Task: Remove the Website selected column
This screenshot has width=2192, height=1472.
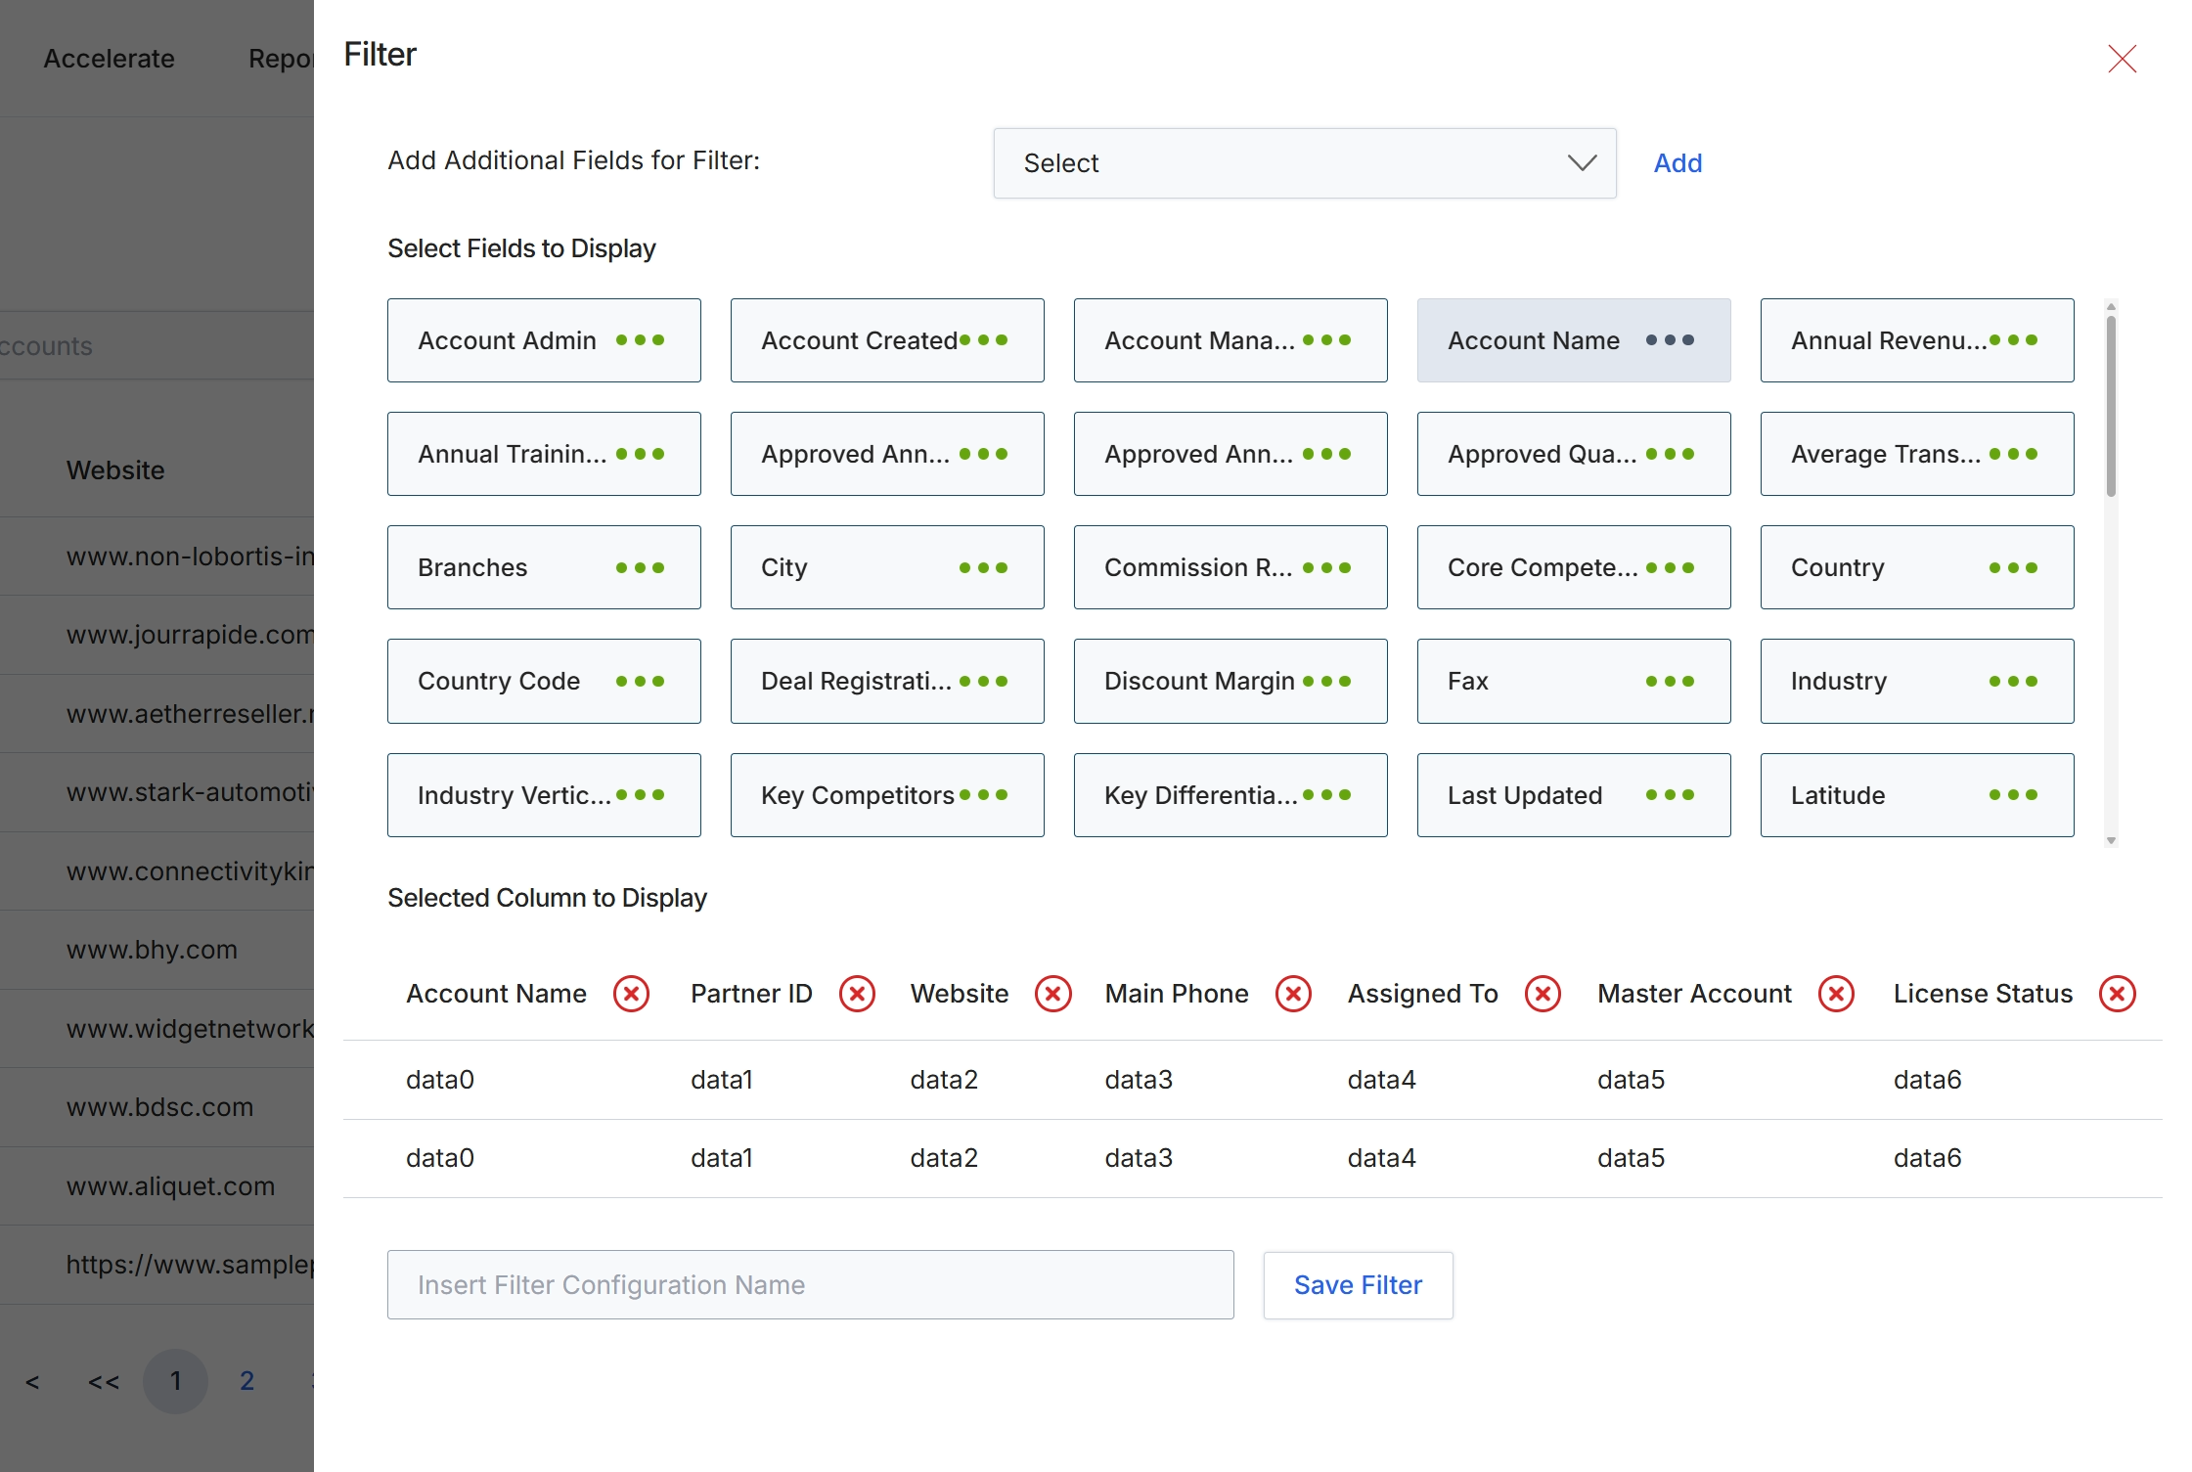Action: (x=1053, y=994)
